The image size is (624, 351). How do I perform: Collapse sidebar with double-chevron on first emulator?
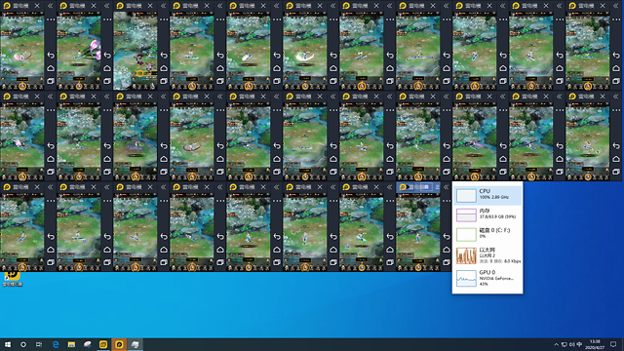pos(50,6)
